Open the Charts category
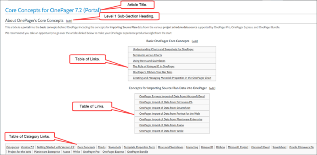The height and width of the screenshot is (155, 317). 101,147
